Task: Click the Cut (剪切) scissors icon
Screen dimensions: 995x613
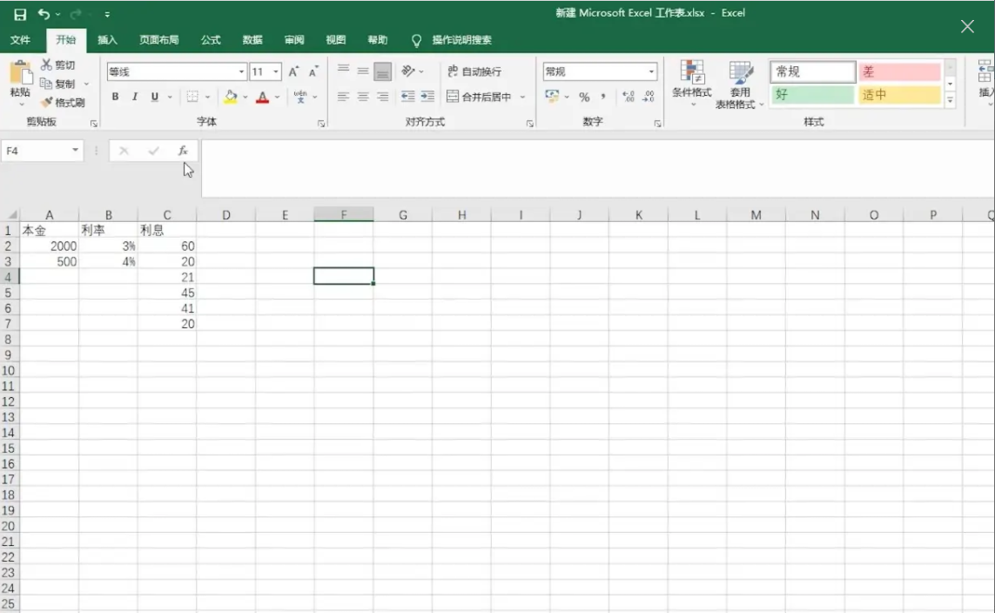Action: 47,65
